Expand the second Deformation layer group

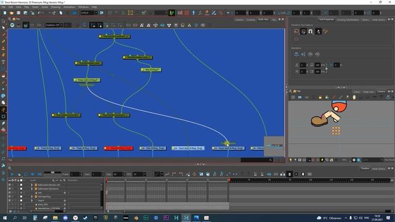click(31, 189)
